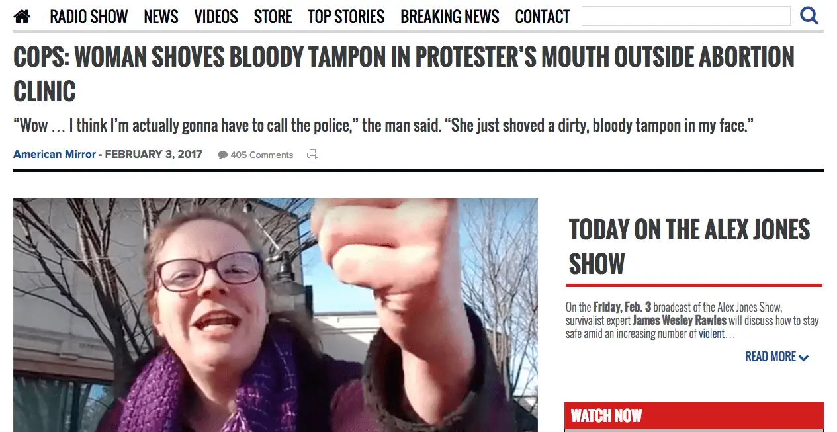Open the Contact page
Image resolution: width=837 pixels, height=432 pixels.
click(543, 17)
